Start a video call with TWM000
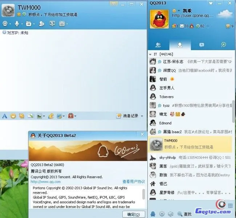Image resolution: width=236 pixels, height=218 pixels. pos(5,24)
